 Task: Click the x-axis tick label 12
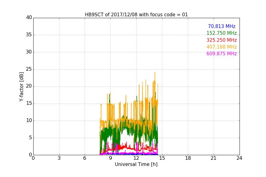tap(136, 158)
